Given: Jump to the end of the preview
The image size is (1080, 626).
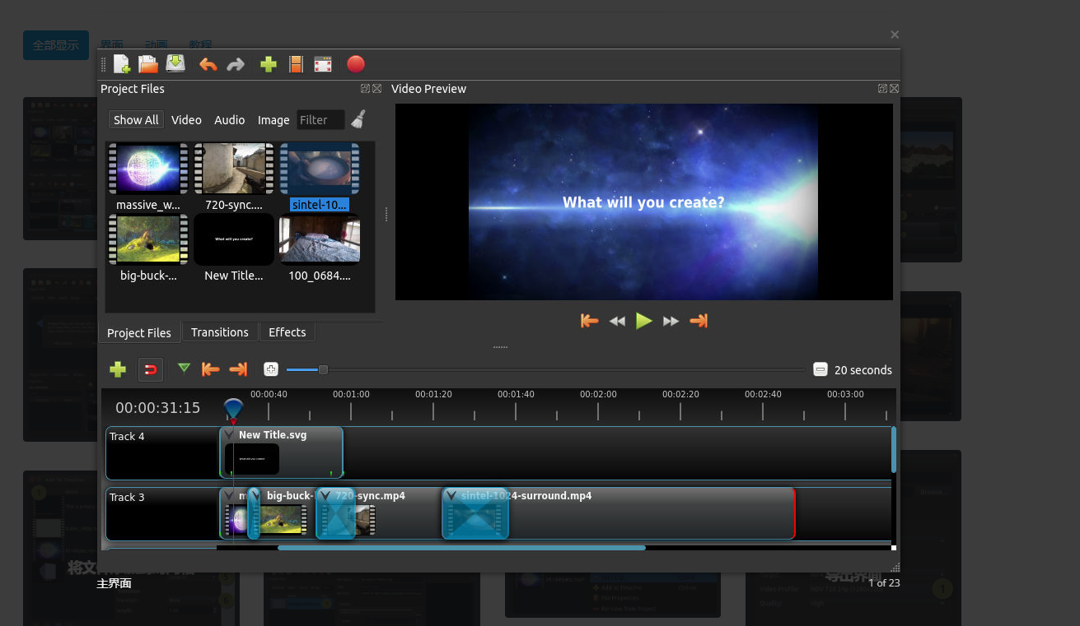Looking at the screenshot, I should [x=699, y=321].
